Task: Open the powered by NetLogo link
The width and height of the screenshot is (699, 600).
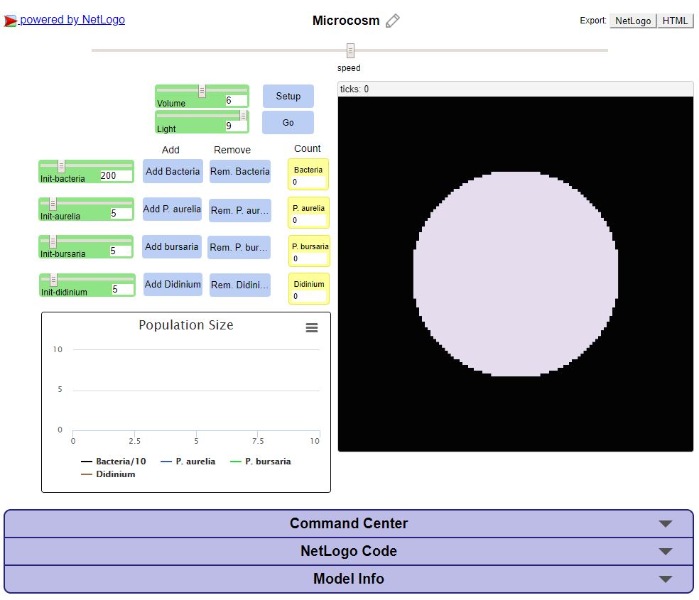Action: (72, 20)
